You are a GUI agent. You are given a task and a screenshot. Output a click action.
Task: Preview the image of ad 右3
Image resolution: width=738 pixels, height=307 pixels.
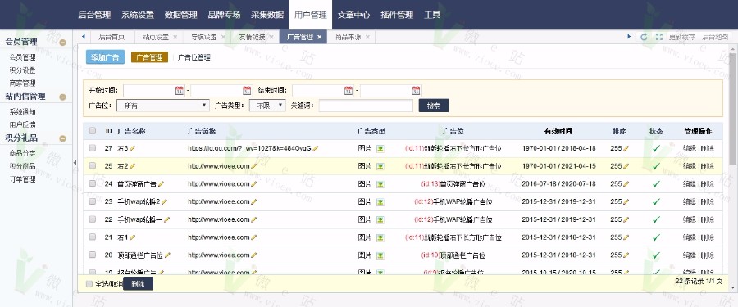[380, 148]
